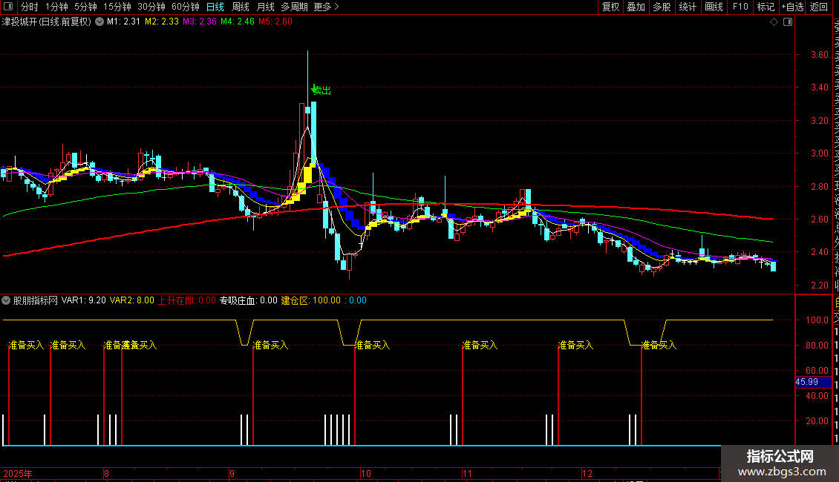Select the yellow M2: 2.33 label
The height and width of the screenshot is (482, 839).
coord(162,22)
